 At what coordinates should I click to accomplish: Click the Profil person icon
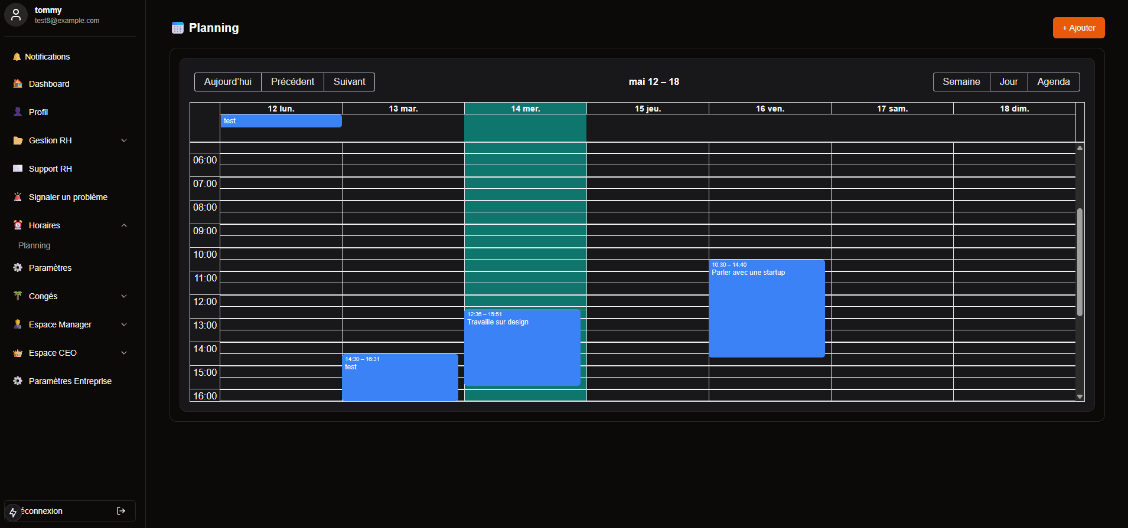[18, 112]
